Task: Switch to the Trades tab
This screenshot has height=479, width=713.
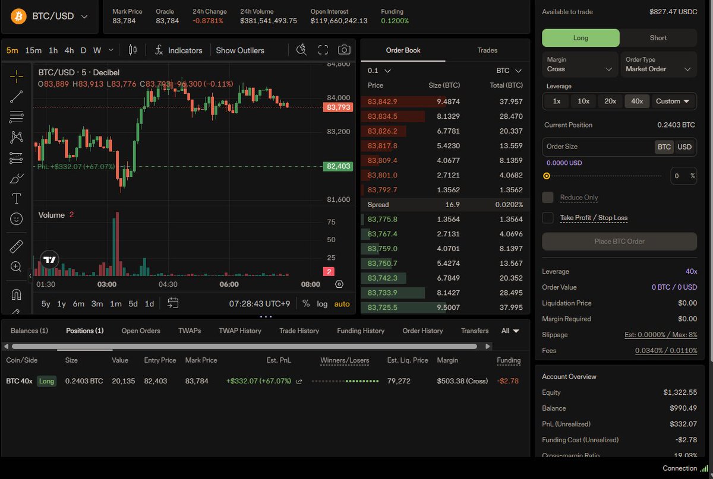Action: click(x=487, y=50)
